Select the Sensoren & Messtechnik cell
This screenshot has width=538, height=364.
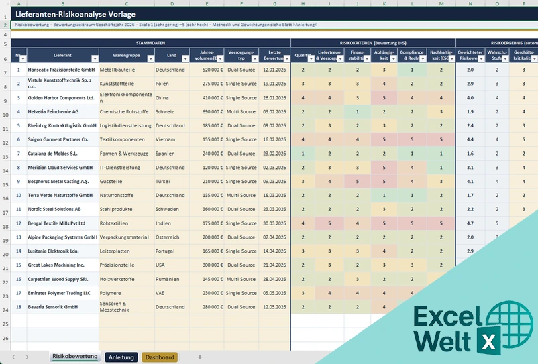coord(127,307)
